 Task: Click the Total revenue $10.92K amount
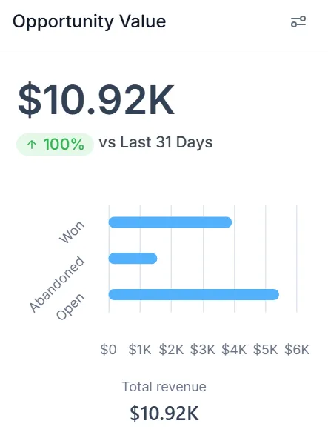click(x=164, y=414)
